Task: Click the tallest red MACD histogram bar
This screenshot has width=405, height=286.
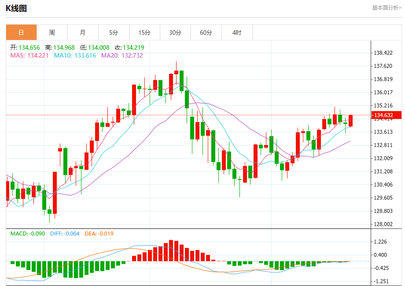Action: click(171, 250)
